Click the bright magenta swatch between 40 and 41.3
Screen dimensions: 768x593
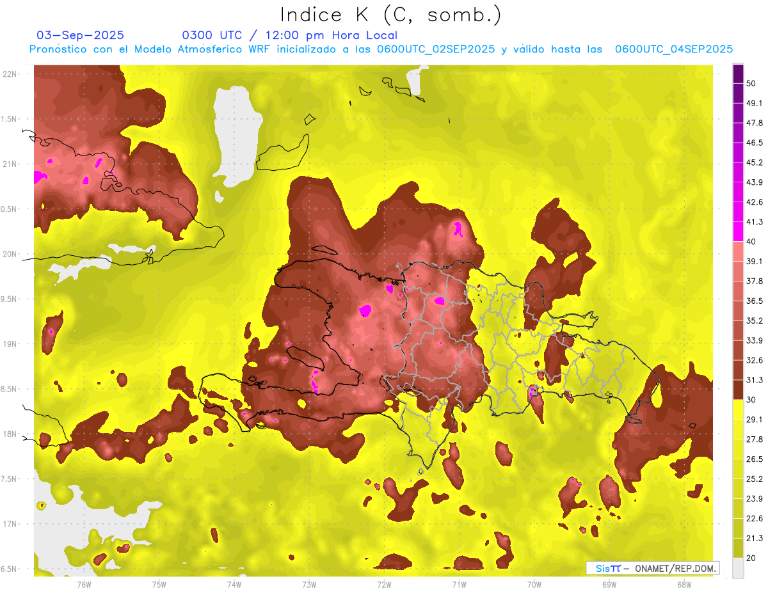pos(738,232)
